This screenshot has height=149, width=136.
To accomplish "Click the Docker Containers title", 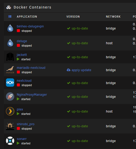I will [x=32, y=7].
